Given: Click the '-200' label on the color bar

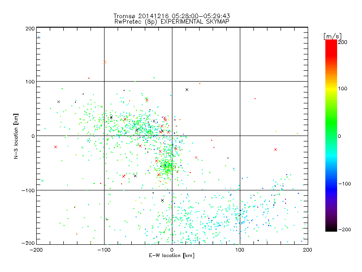Looking at the screenshot, I should coord(344,229).
